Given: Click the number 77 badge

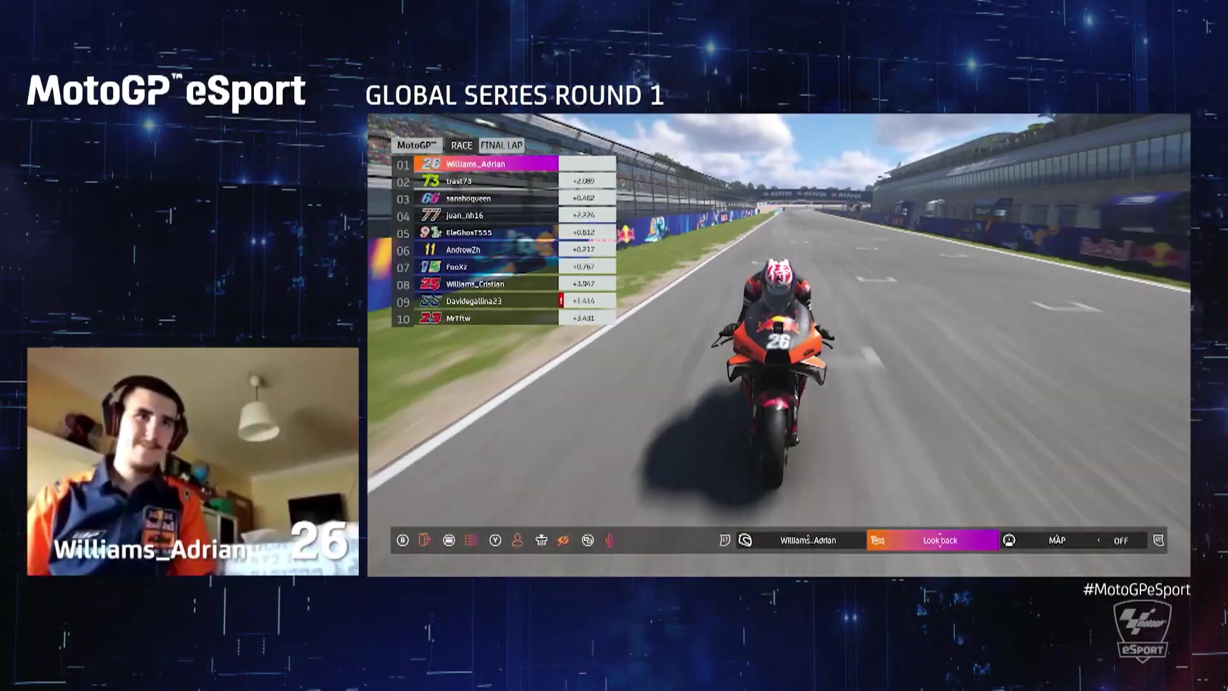Looking at the screenshot, I should click(430, 216).
